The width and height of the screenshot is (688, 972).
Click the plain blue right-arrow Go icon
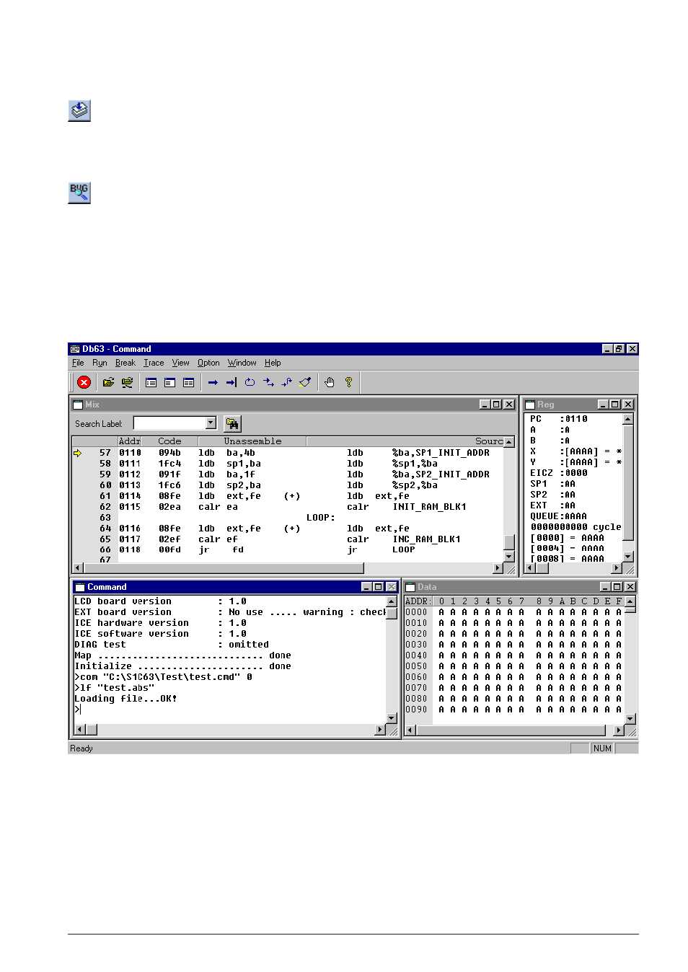tap(213, 383)
